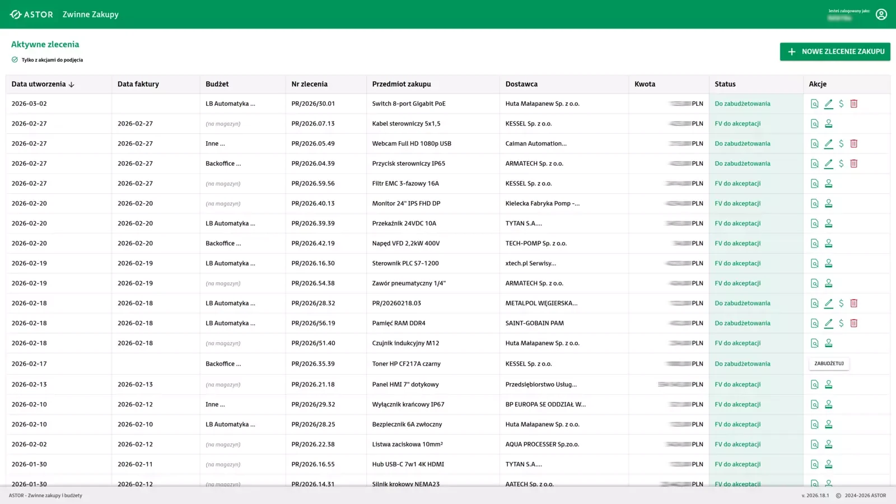Click the version link v. 2026.18.1
Image resolution: width=896 pixels, height=504 pixels.
tap(815, 495)
